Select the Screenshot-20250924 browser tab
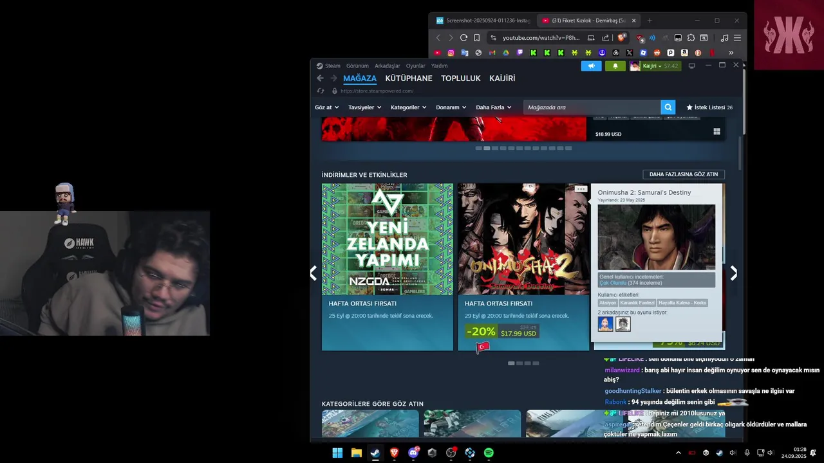The image size is (824, 463). coord(483,21)
